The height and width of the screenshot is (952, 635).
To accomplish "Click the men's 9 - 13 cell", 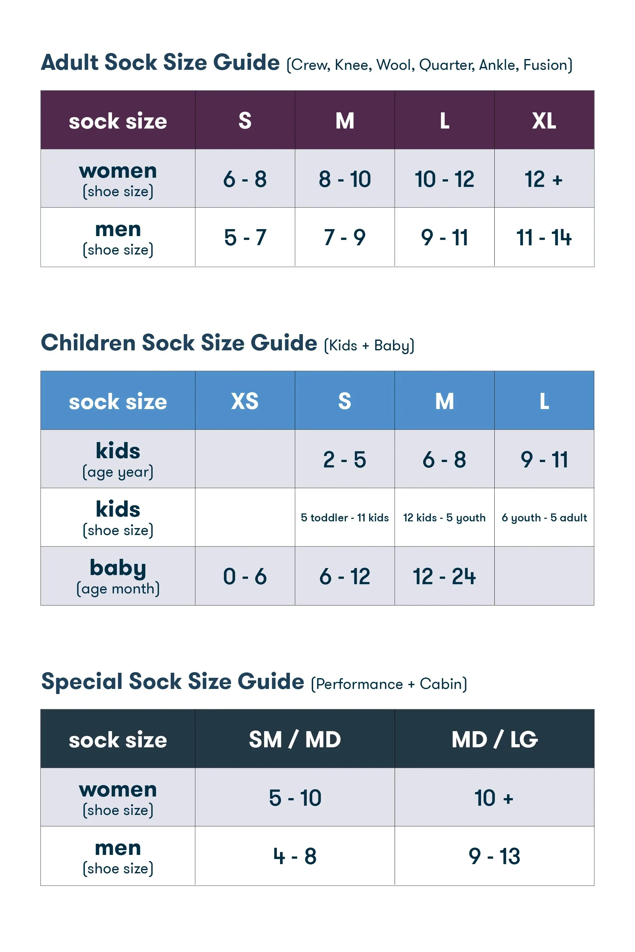I will [x=494, y=856].
